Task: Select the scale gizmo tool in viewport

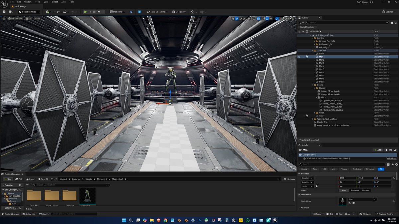Action: [x=244, y=19]
